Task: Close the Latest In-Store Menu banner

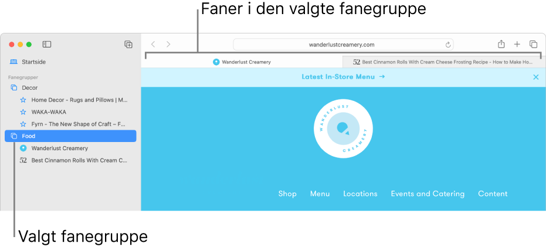Action: click(536, 77)
